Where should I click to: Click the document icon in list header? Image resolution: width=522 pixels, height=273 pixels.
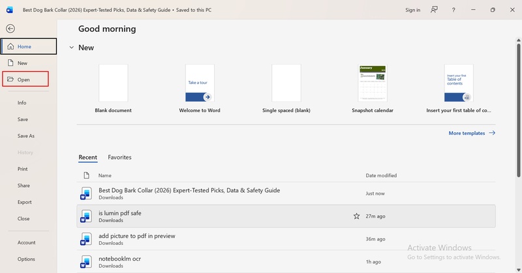pos(86,175)
